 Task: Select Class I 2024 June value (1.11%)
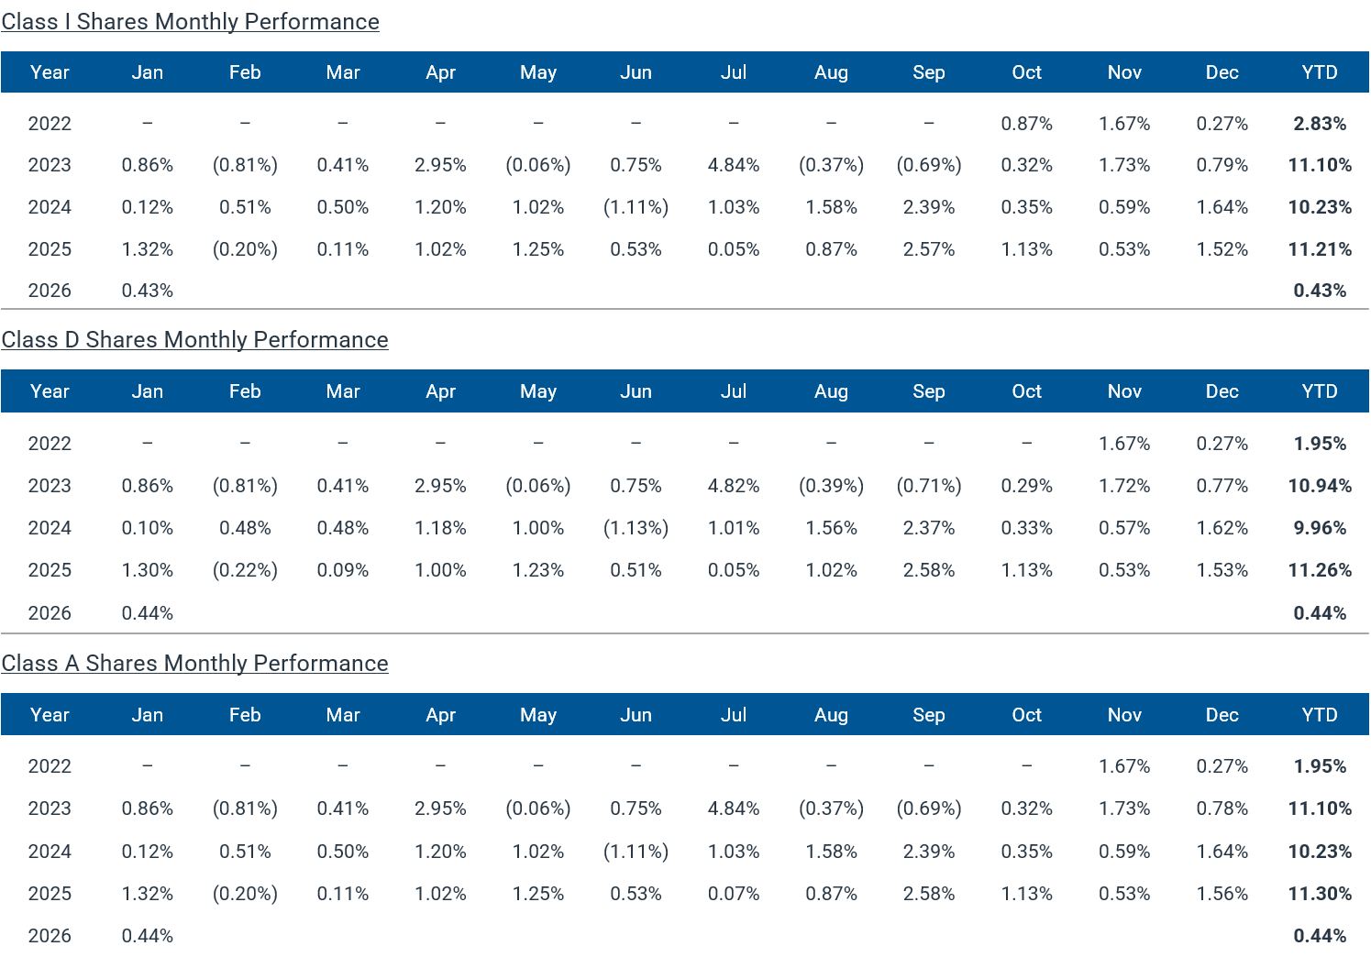click(x=636, y=207)
